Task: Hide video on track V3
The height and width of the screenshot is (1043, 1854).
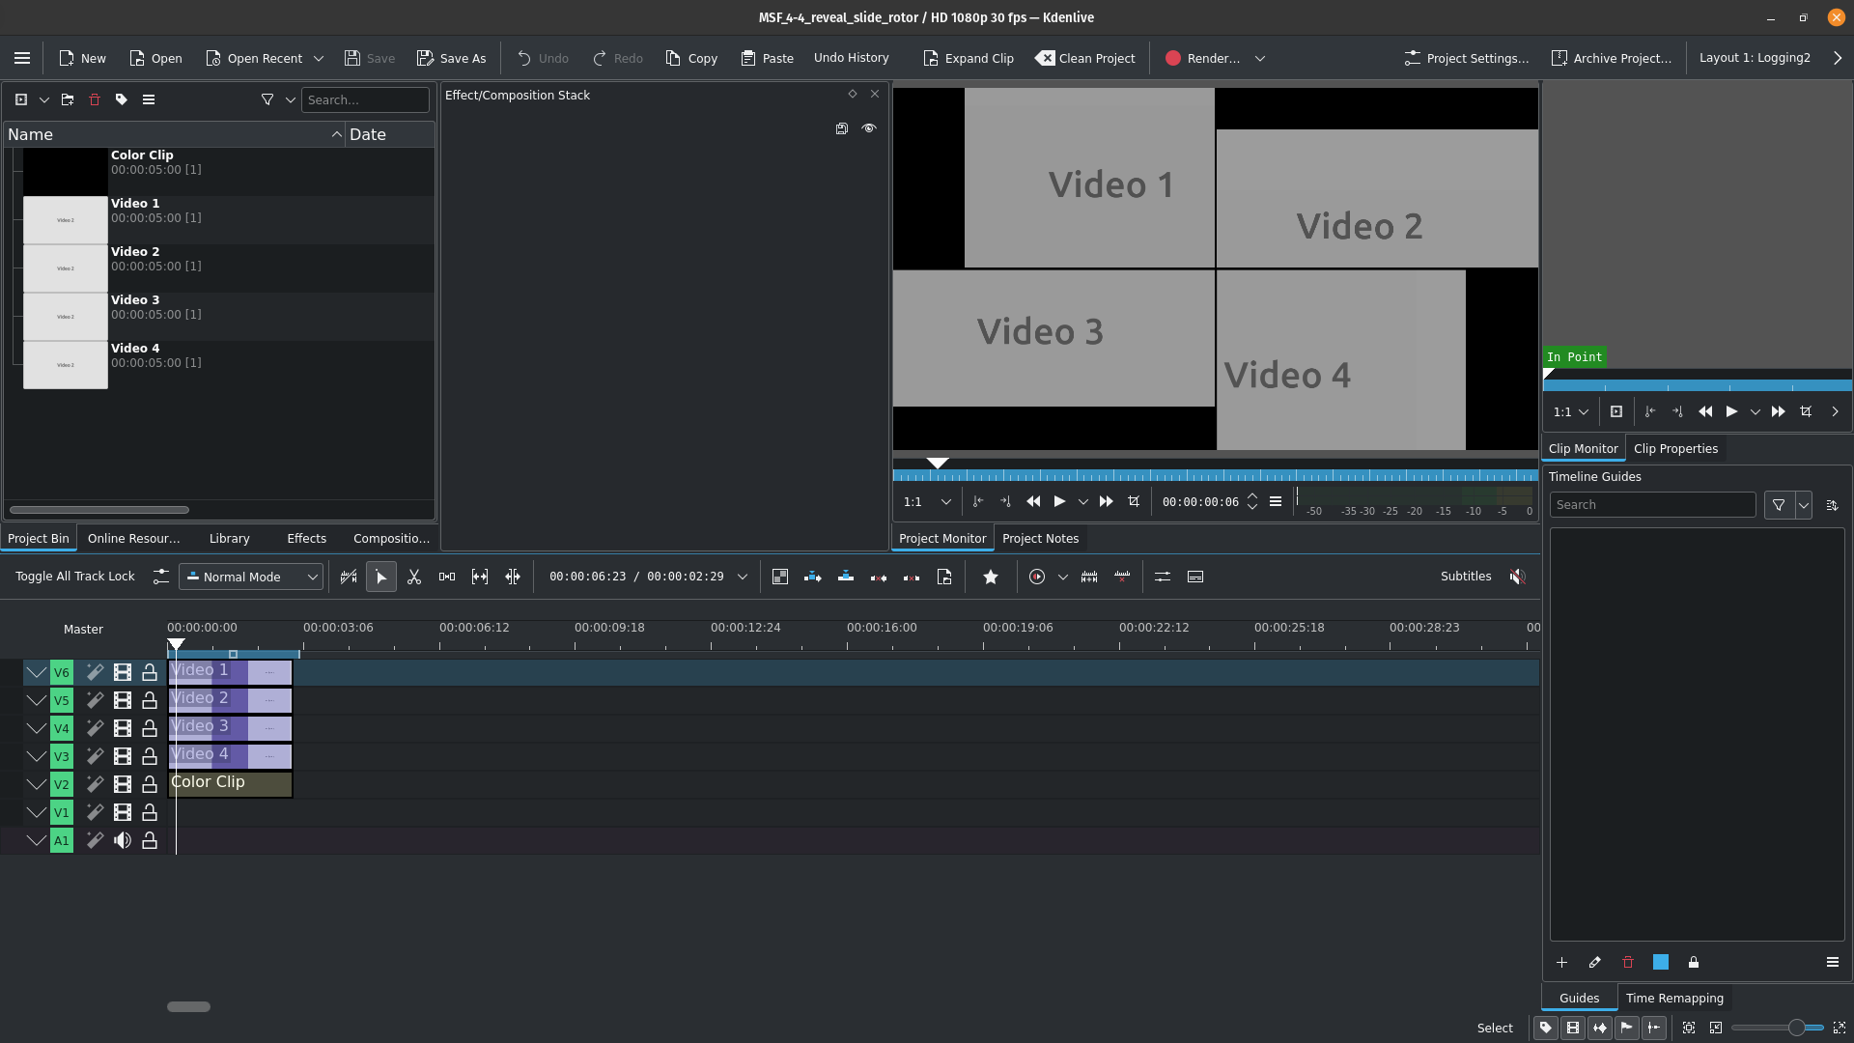Action: [x=123, y=756]
